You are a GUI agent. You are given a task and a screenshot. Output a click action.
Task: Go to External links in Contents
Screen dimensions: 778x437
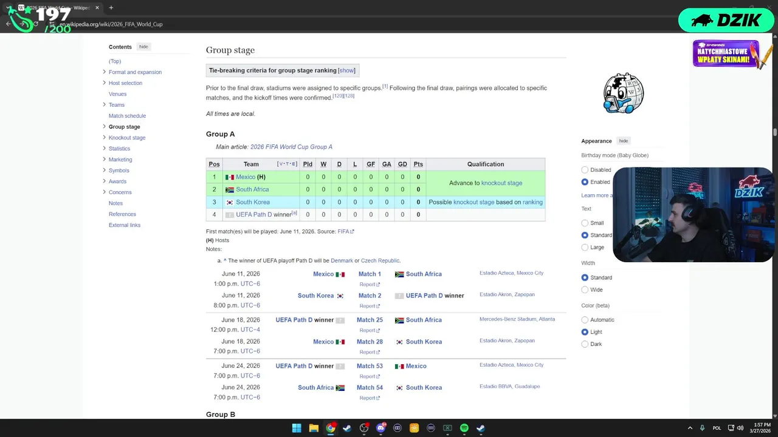tap(125, 225)
